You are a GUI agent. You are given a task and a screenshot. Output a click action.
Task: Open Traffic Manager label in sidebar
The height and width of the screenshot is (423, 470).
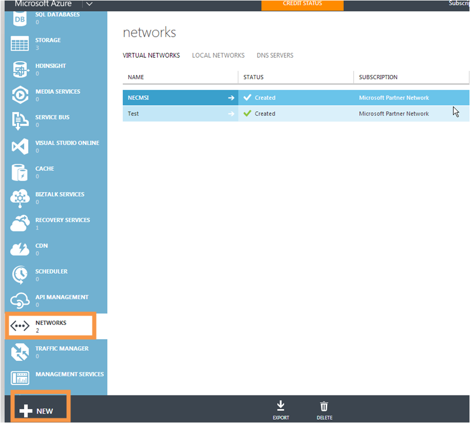point(62,349)
